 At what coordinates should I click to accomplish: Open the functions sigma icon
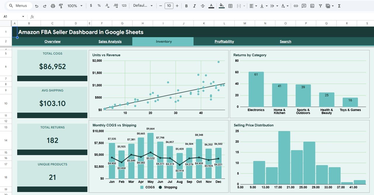[x=339, y=6]
